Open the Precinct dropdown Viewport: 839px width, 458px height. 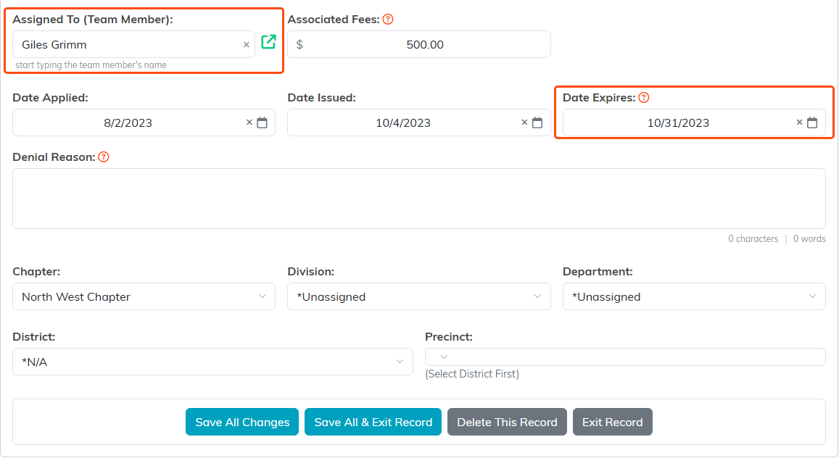click(x=626, y=357)
